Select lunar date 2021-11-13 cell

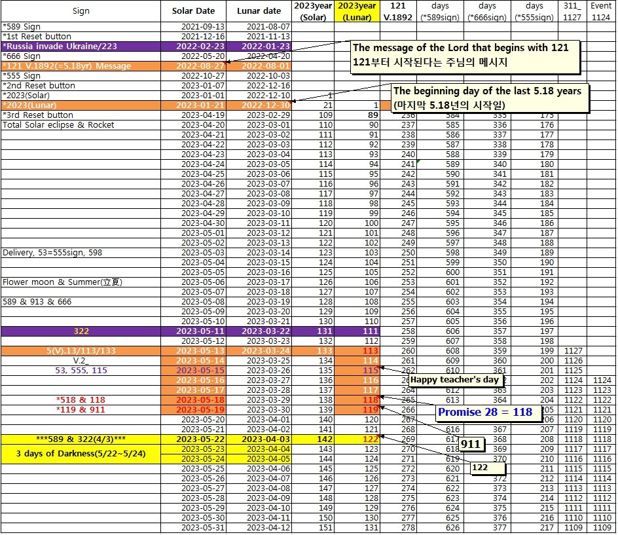(259, 36)
